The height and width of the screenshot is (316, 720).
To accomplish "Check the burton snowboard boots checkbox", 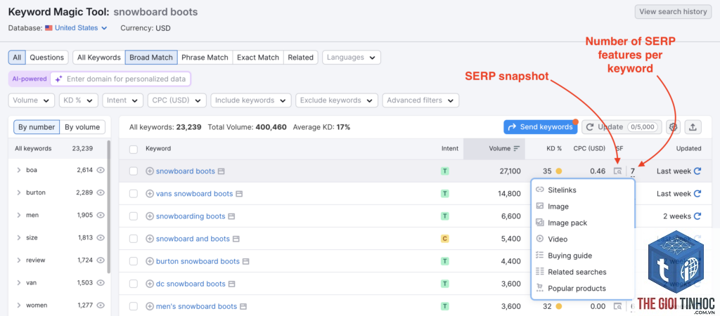I will (x=133, y=261).
